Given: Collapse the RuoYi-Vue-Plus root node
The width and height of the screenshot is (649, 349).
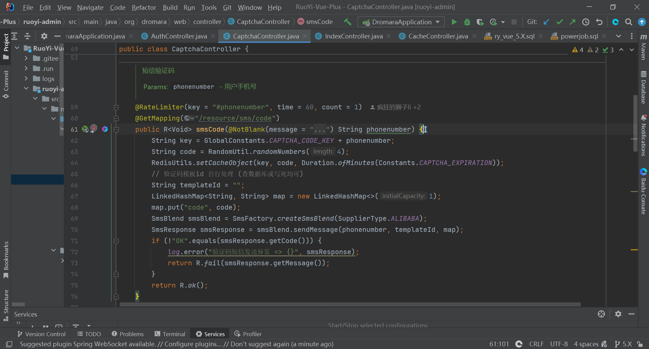Looking at the screenshot, I should point(17,48).
